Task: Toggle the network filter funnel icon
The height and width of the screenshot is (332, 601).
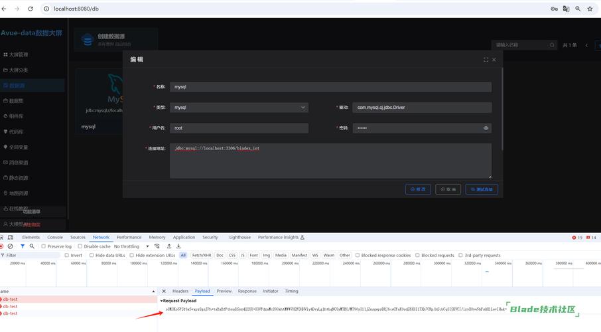Action: point(23,246)
